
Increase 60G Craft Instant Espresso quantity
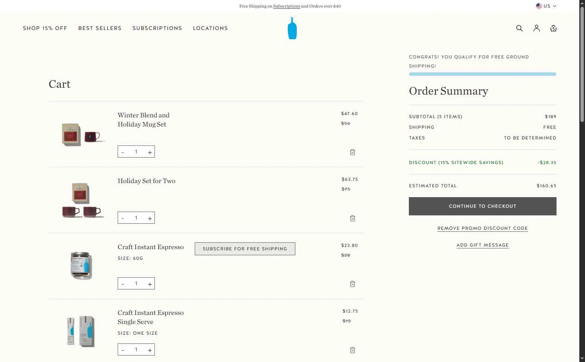[x=150, y=284]
